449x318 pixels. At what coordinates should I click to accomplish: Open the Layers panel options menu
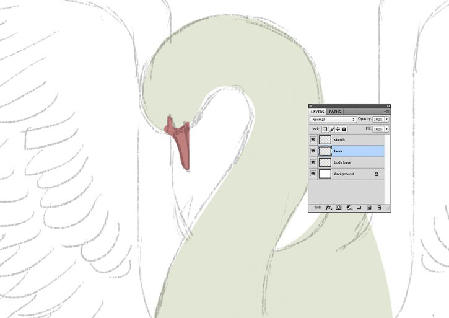386,112
